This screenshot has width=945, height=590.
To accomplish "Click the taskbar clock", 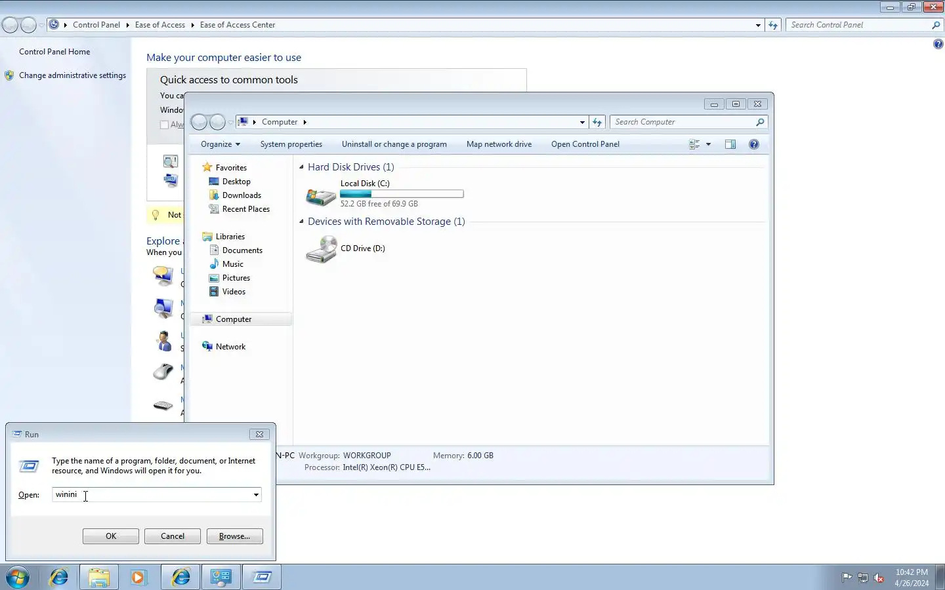I will 912,578.
